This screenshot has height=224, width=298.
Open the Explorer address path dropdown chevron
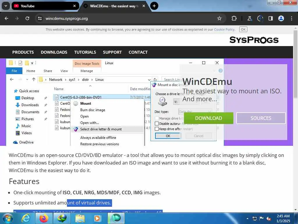pyautogui.click(x=149, y=80)
